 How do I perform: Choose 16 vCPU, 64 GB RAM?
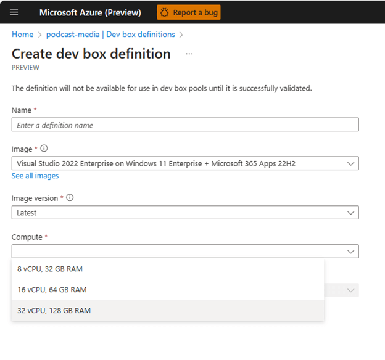click(52, 290)
